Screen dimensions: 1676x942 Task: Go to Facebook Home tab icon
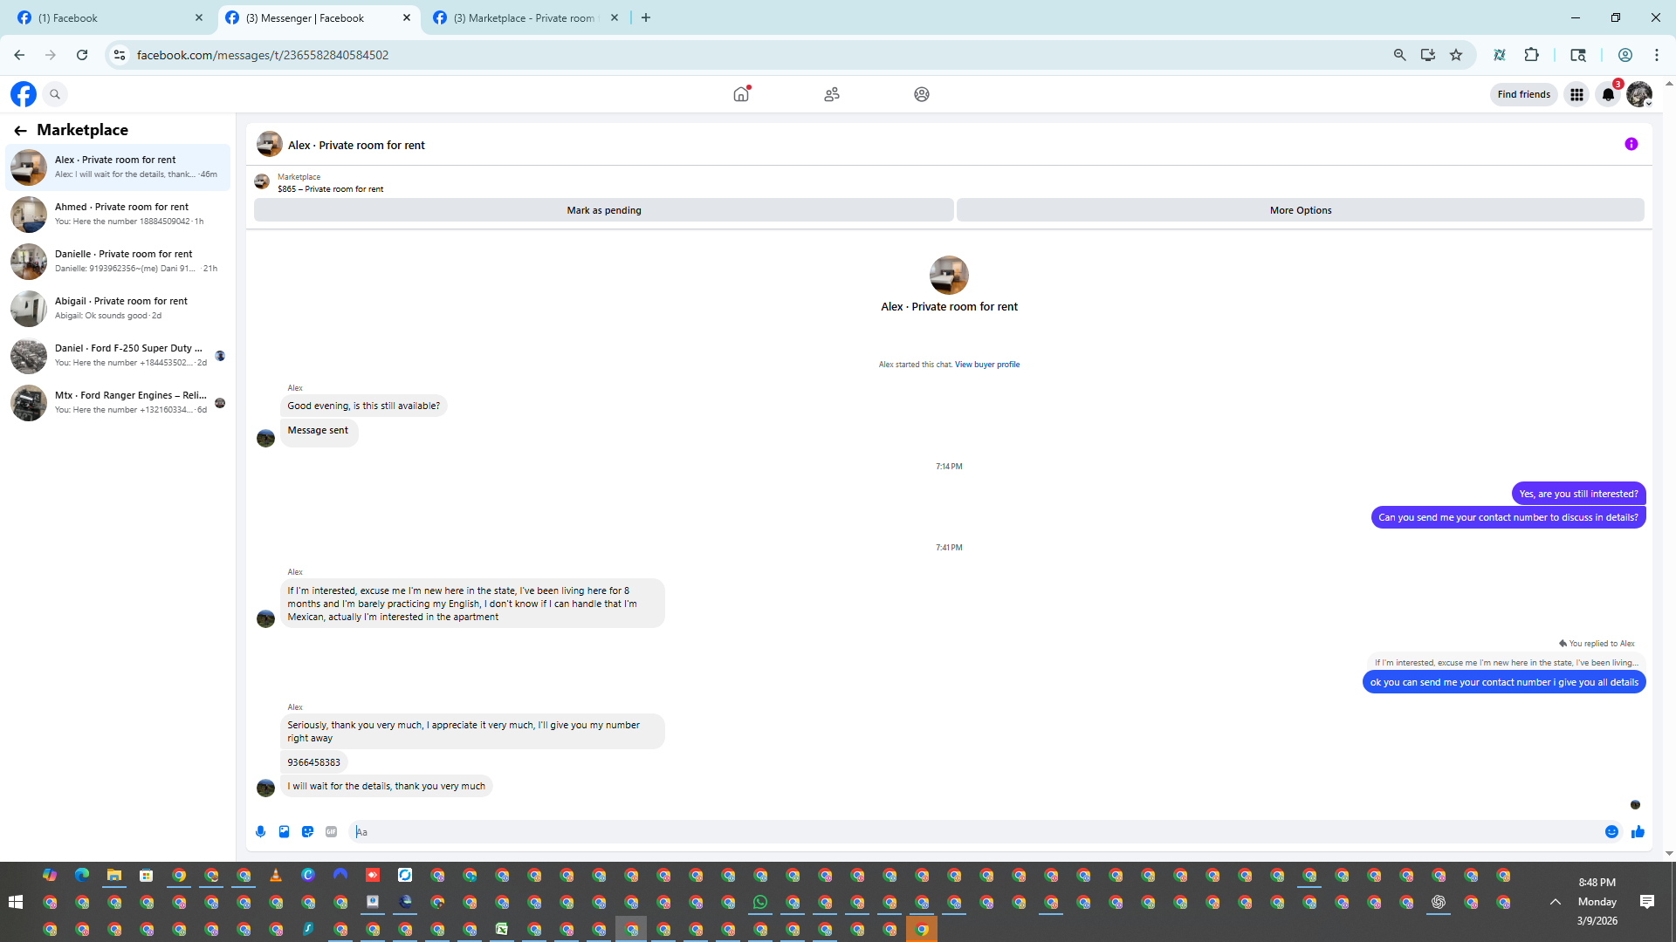coord(741,94)
